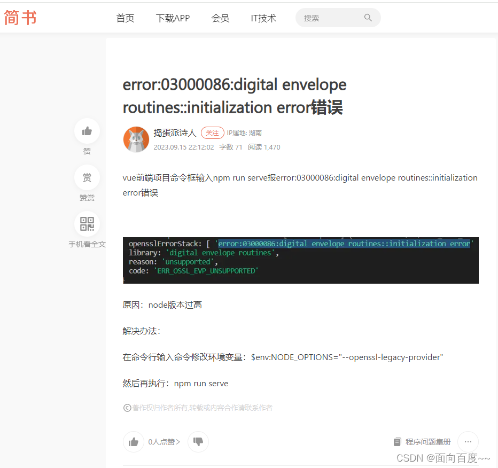Dislike the article with thumbs-down icon
The height and width of the screenshot is (468, 498).
[198, 442]
